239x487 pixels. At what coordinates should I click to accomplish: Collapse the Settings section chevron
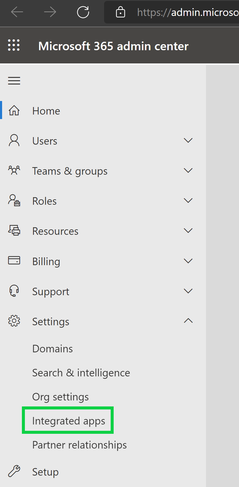pyautogui.click(x=188, y=321)
